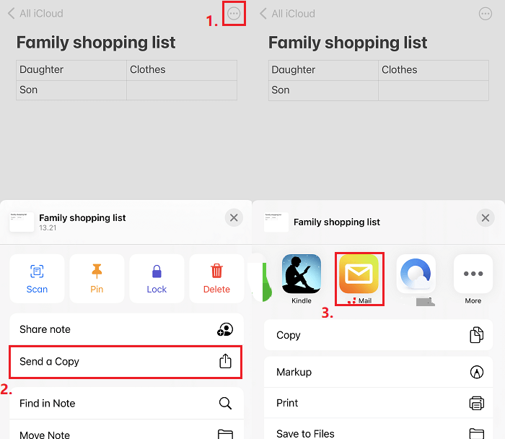Choose Save to Files
The width and height of the screenshot is (505, 439).
[378, 433]
